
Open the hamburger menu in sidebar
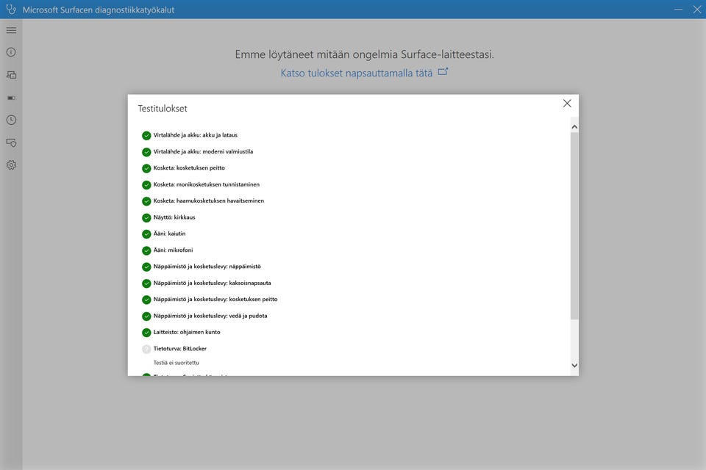point(11,30)
